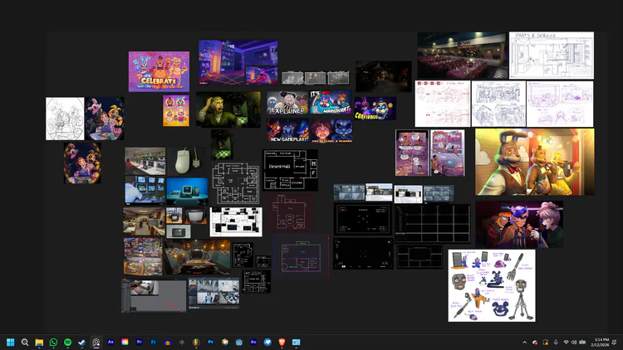Select the 'NEW GAMEPLAY!' video thumbnail
The height and width of the screenshot is (350, 623).
coord(288,129)
